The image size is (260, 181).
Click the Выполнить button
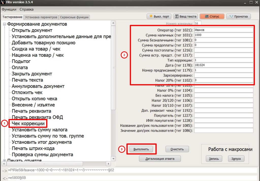tap(141, 149)
